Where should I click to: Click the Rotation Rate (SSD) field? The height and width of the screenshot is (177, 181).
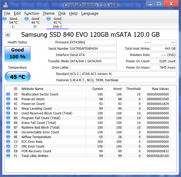tap(163, 55)
